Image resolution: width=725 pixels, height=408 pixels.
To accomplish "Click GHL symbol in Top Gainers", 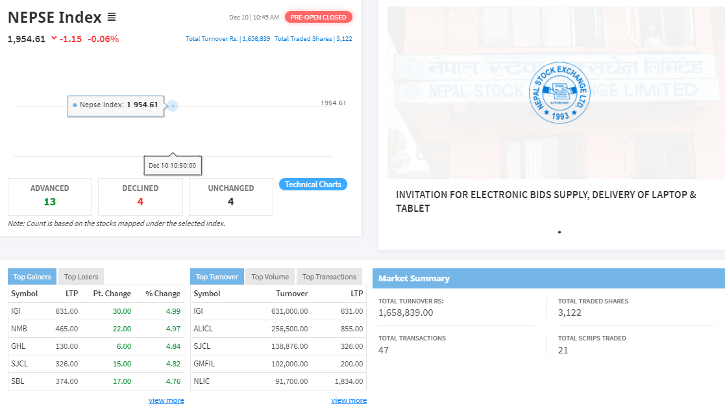I will [x=18, y=346].
